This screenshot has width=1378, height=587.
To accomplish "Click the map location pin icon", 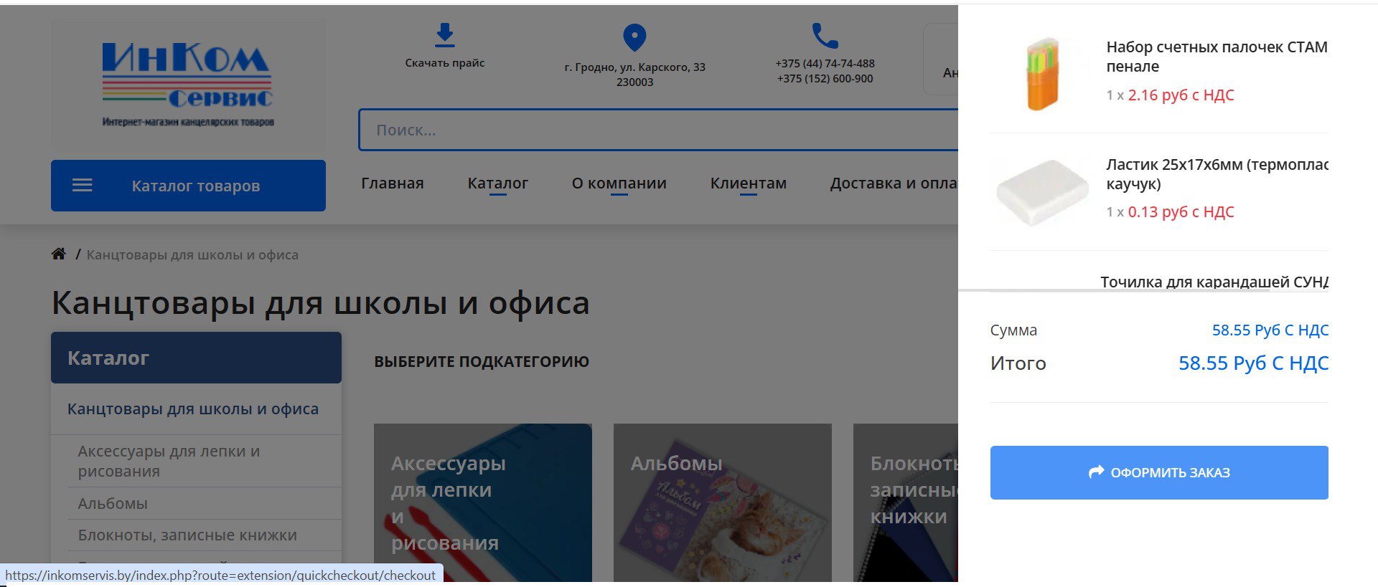I will click(x=634, y=37).
